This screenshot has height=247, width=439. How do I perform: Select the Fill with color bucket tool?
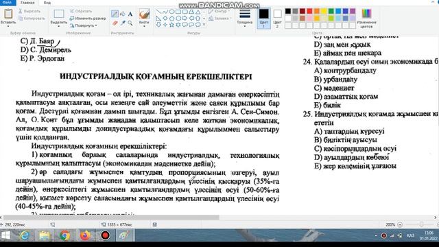pos(123,14)
